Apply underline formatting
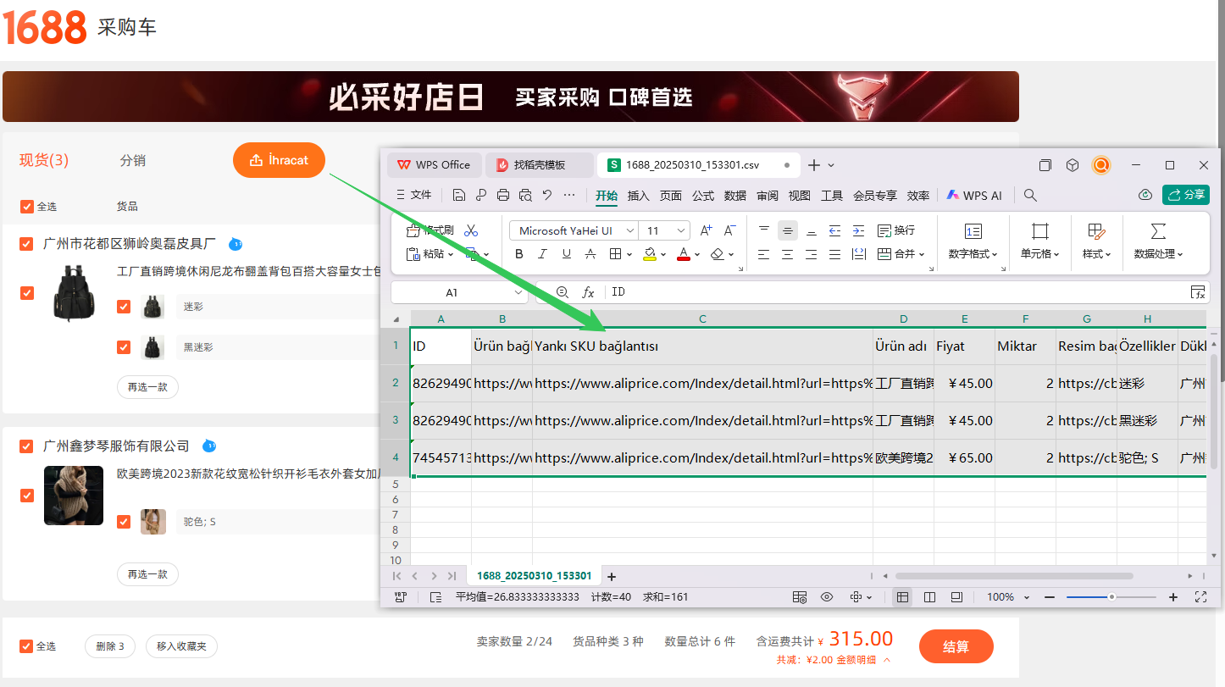This screenshot has height=687, width=1225. (x=567, y=254)
